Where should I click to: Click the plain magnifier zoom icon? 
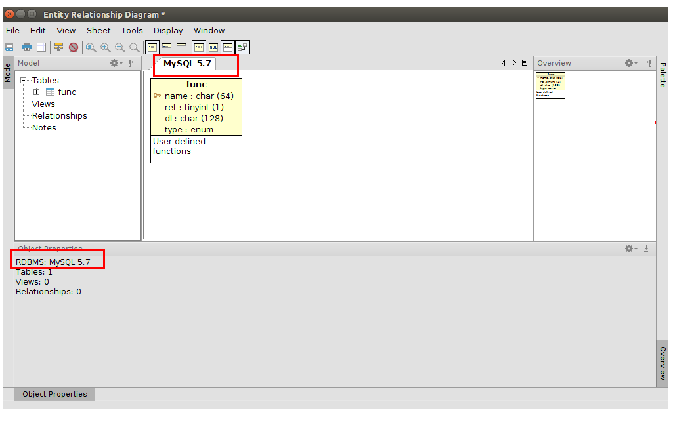(134, 47)
